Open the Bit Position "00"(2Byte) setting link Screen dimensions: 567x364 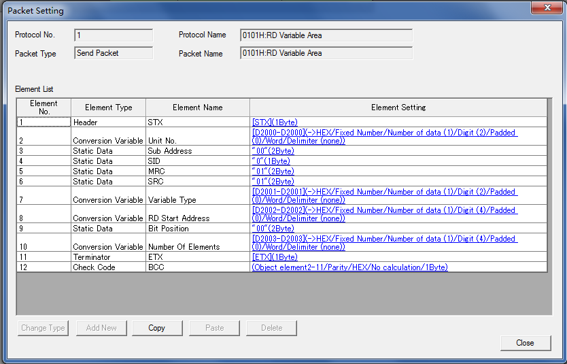pyautogui.click(x=273, y=229)
